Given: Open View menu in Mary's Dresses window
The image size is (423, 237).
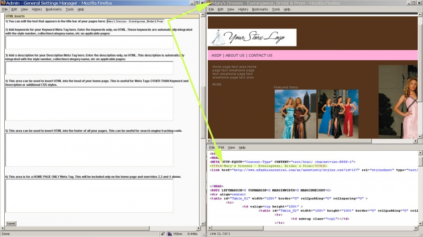Looking at the screenshot, I should point(231,9).
